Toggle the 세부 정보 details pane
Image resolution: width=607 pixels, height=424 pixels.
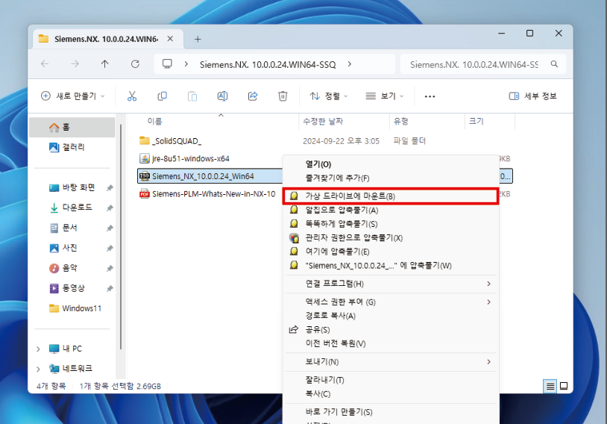tap(533, 96)
